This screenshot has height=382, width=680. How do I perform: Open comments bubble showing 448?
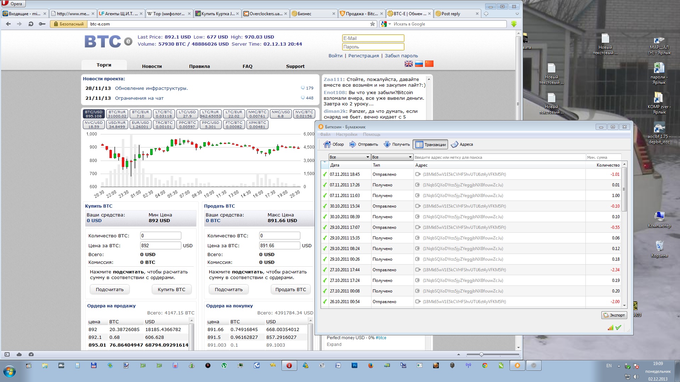tap(307, 98)
